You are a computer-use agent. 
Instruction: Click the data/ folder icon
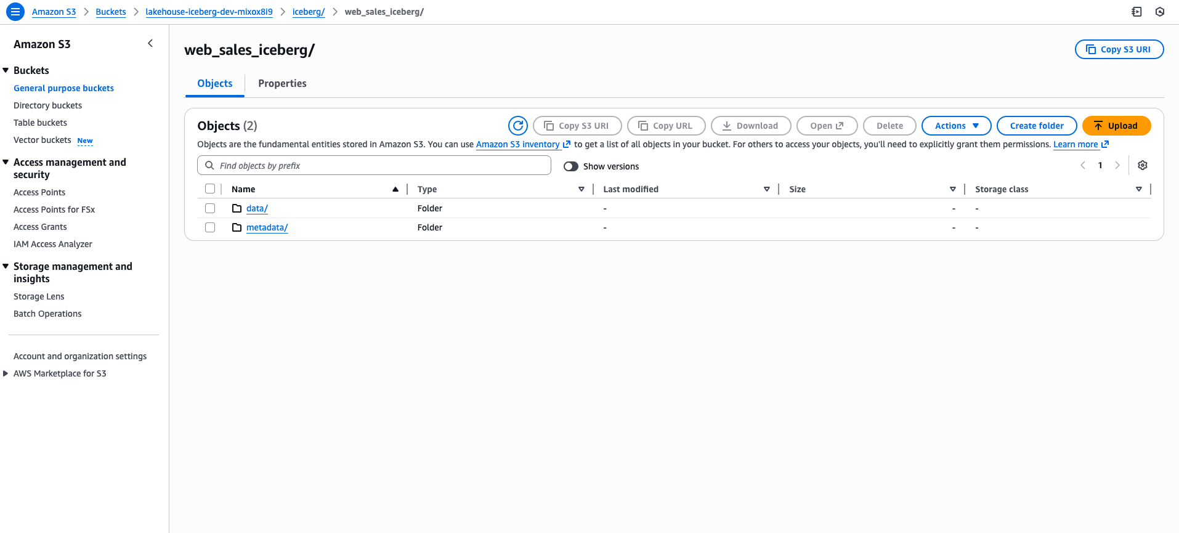237,208
